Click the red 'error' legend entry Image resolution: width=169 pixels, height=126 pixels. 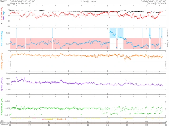(44, 119)
